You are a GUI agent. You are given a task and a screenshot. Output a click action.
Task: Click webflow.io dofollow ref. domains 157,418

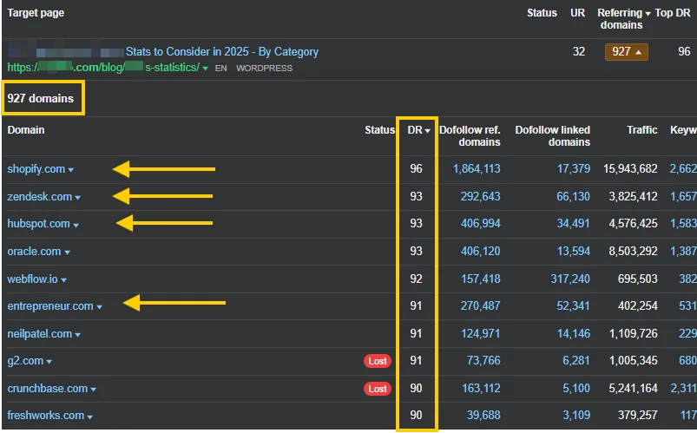(x=481, y=279)
